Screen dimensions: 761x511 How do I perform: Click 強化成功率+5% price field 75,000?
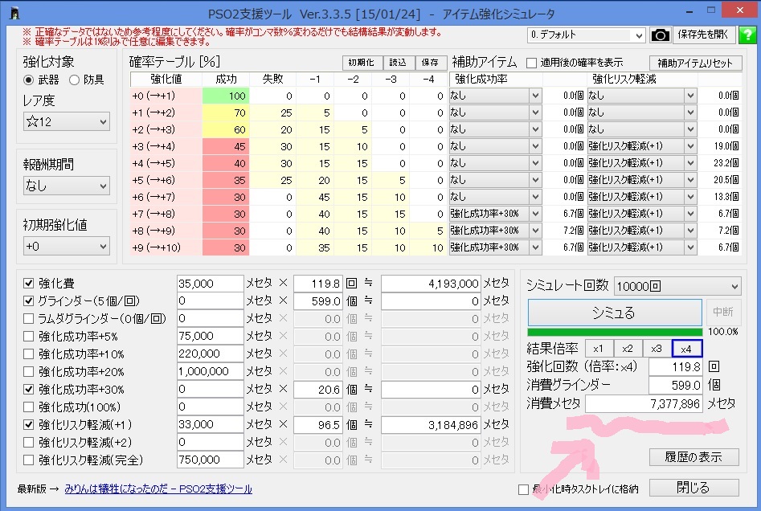pyautogui.click(x=211, y=336)
